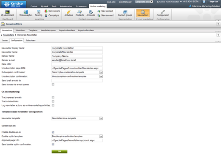Follow Newsletters breadcrumb link

[x=8, y=35]
